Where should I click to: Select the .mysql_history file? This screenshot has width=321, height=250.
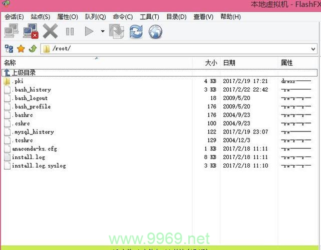(x=33, y=132)
